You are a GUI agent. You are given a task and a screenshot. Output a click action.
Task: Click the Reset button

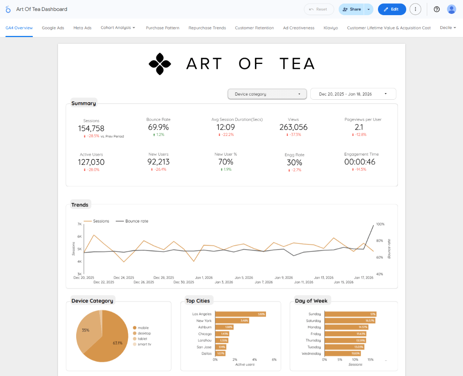point(319,9)
